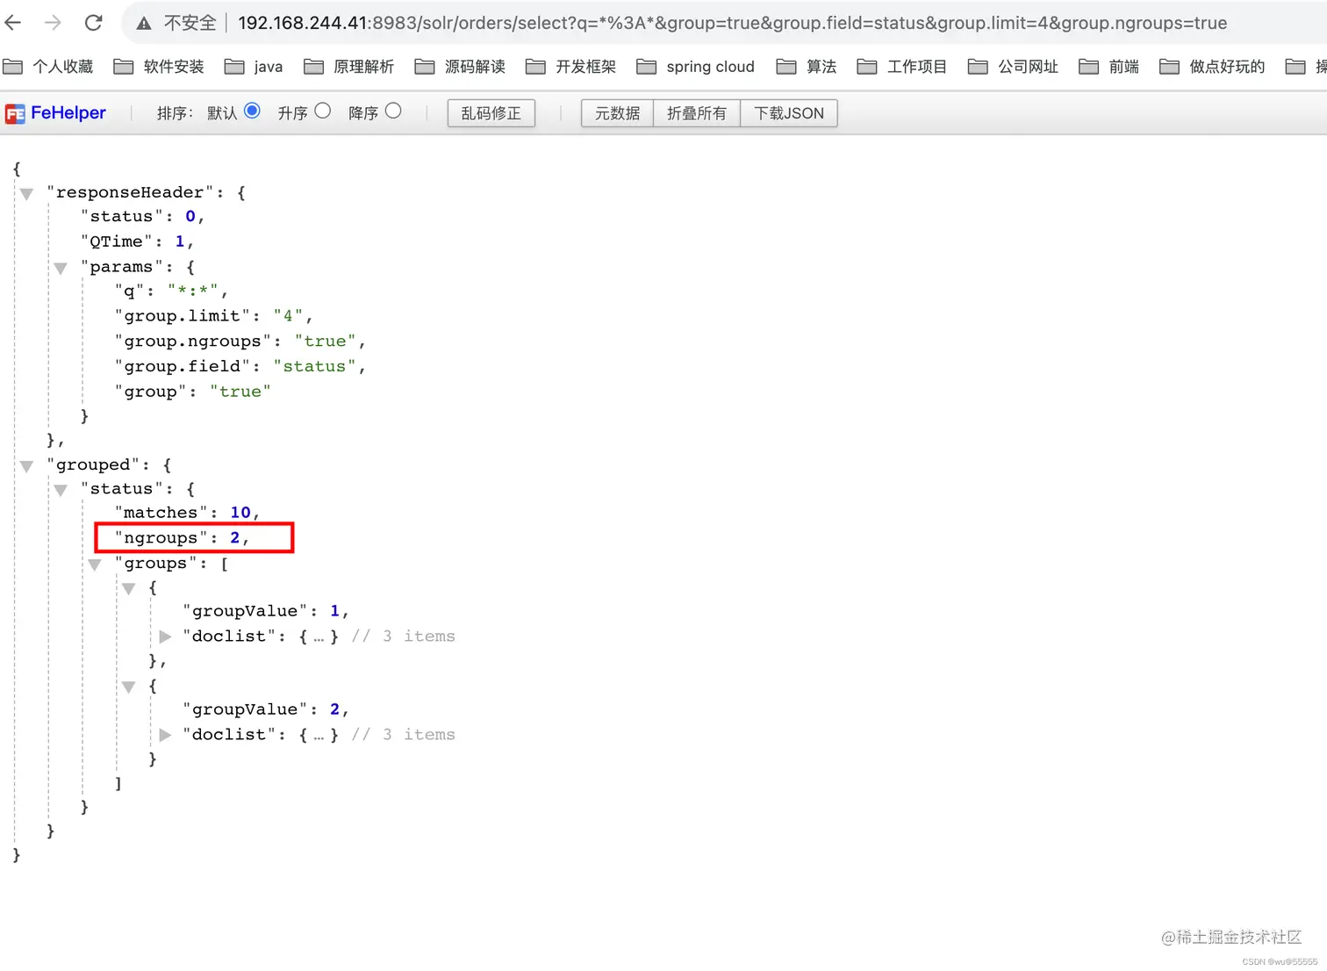Viewport: 1327px width, 971px height.
Task: Open the 算法 bookmarks folder
Action: click(x=807, y=67)
